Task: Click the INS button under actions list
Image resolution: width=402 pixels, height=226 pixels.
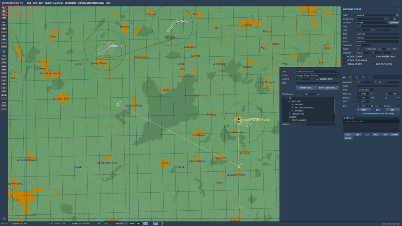Action: click(357, 134)
